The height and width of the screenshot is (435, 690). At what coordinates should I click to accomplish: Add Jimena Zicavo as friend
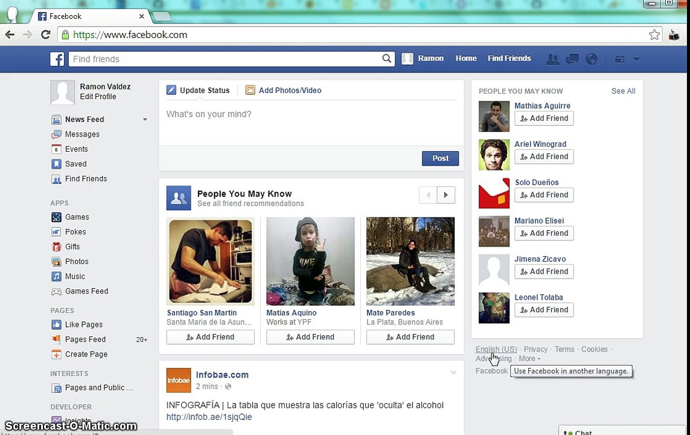[x=544, y=272]
